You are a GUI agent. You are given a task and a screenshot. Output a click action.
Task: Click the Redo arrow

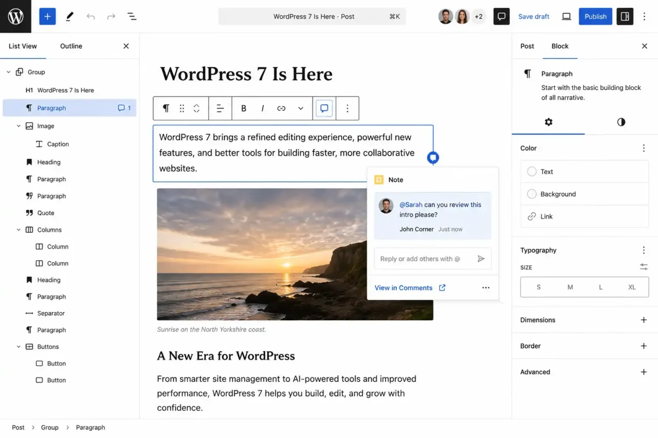[111, 16]
